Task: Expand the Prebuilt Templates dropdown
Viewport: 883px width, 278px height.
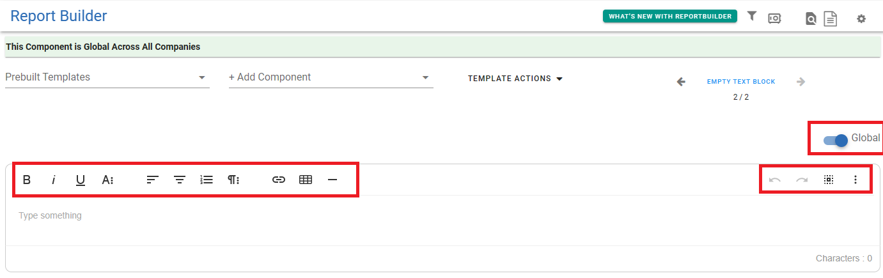Action: 107,77
